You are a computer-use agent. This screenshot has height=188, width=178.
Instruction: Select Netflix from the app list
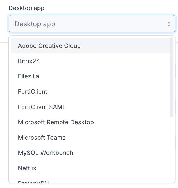91,168
